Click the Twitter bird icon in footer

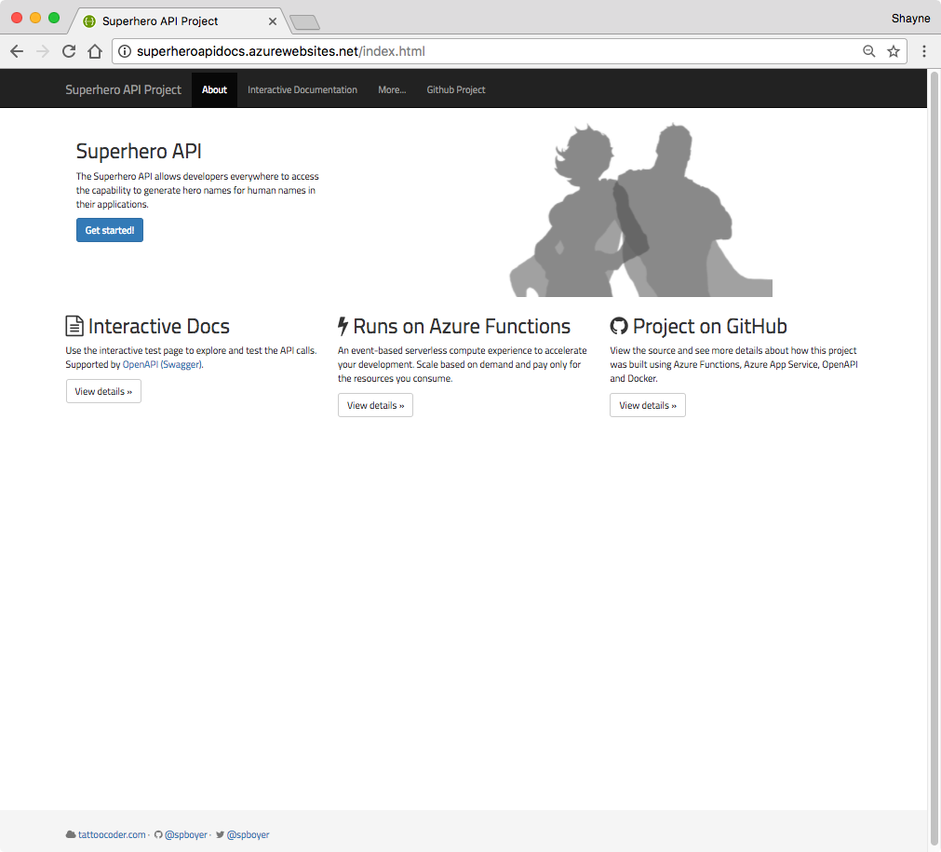pyautogui.click(x=221, y=834)
